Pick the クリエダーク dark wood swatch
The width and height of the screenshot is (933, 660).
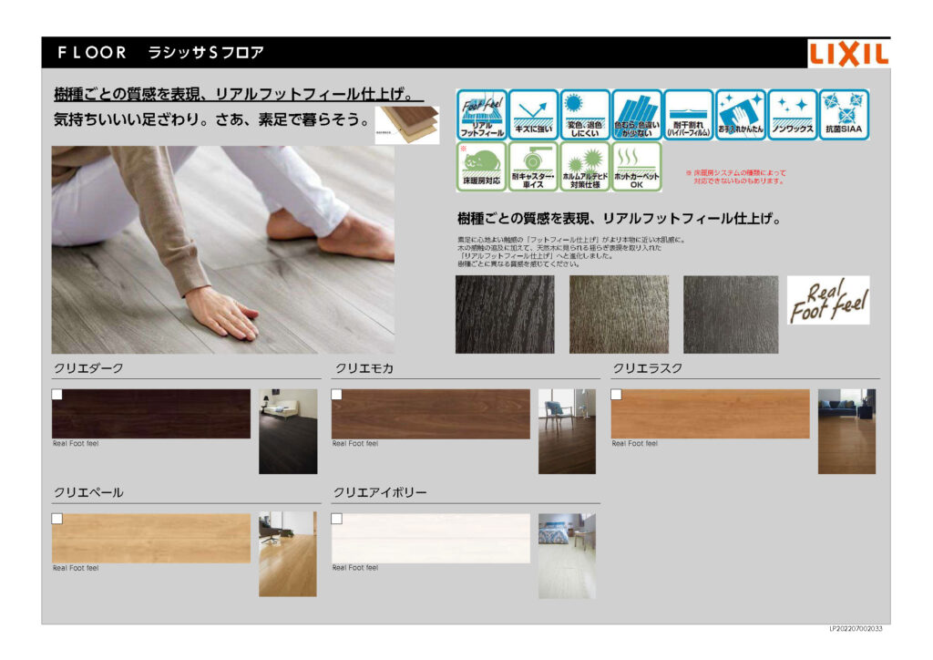click(151, 414)
